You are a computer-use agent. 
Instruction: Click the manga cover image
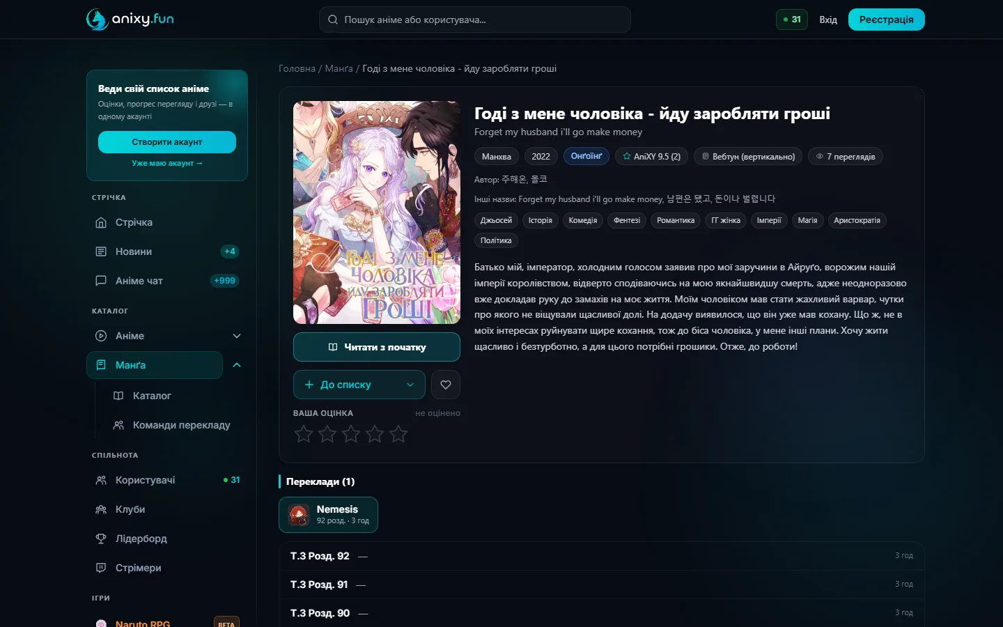(x=377, y=212)
